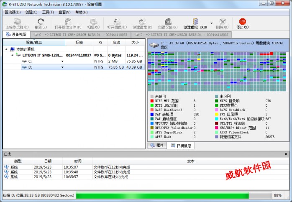Screen dimensions: 292x202
Task: Click the 日期 log column header
Action: pos(48,161)
